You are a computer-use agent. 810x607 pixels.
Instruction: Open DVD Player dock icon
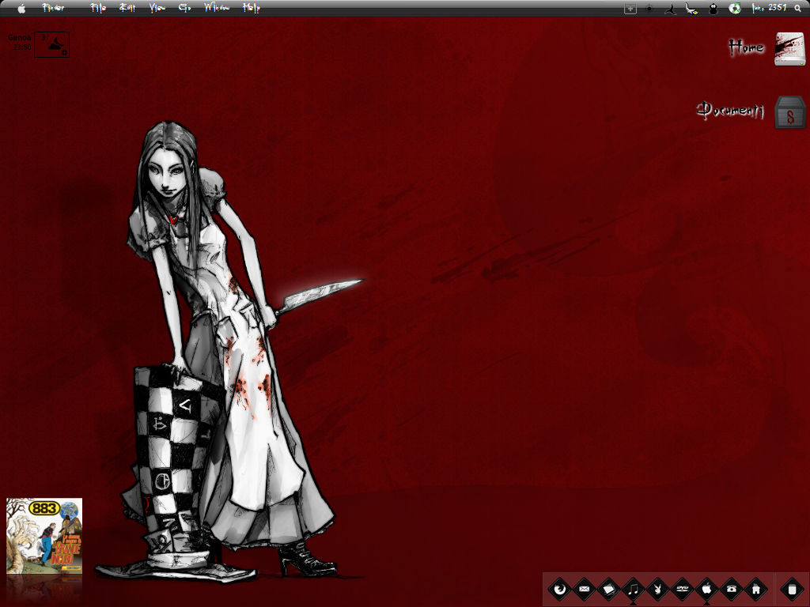point(683,589)
